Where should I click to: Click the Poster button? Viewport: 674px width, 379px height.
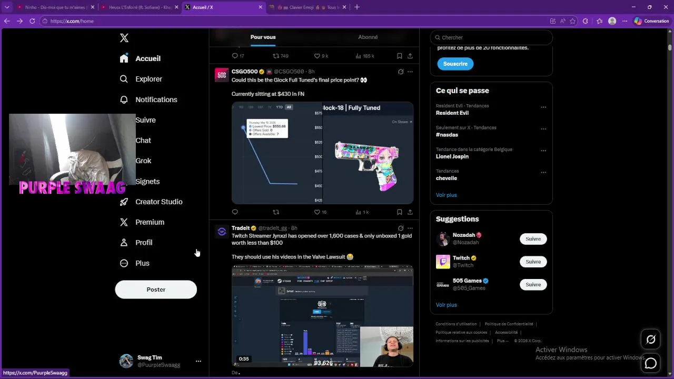click(x=156, y=290)
